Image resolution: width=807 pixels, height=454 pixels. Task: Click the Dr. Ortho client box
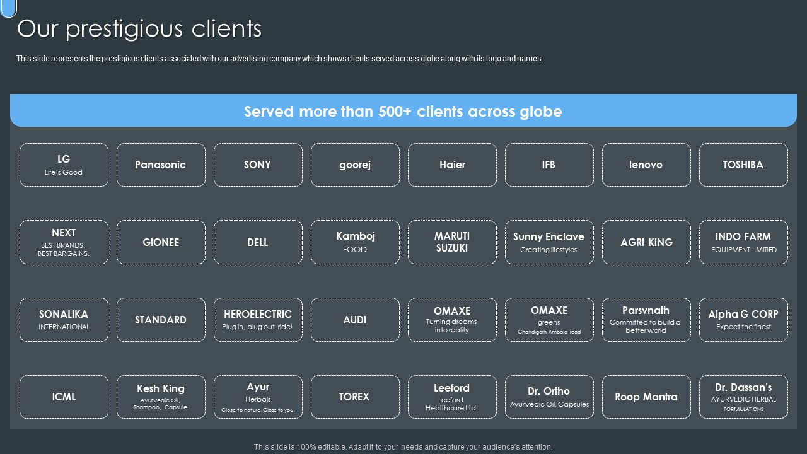coord(549,397)
